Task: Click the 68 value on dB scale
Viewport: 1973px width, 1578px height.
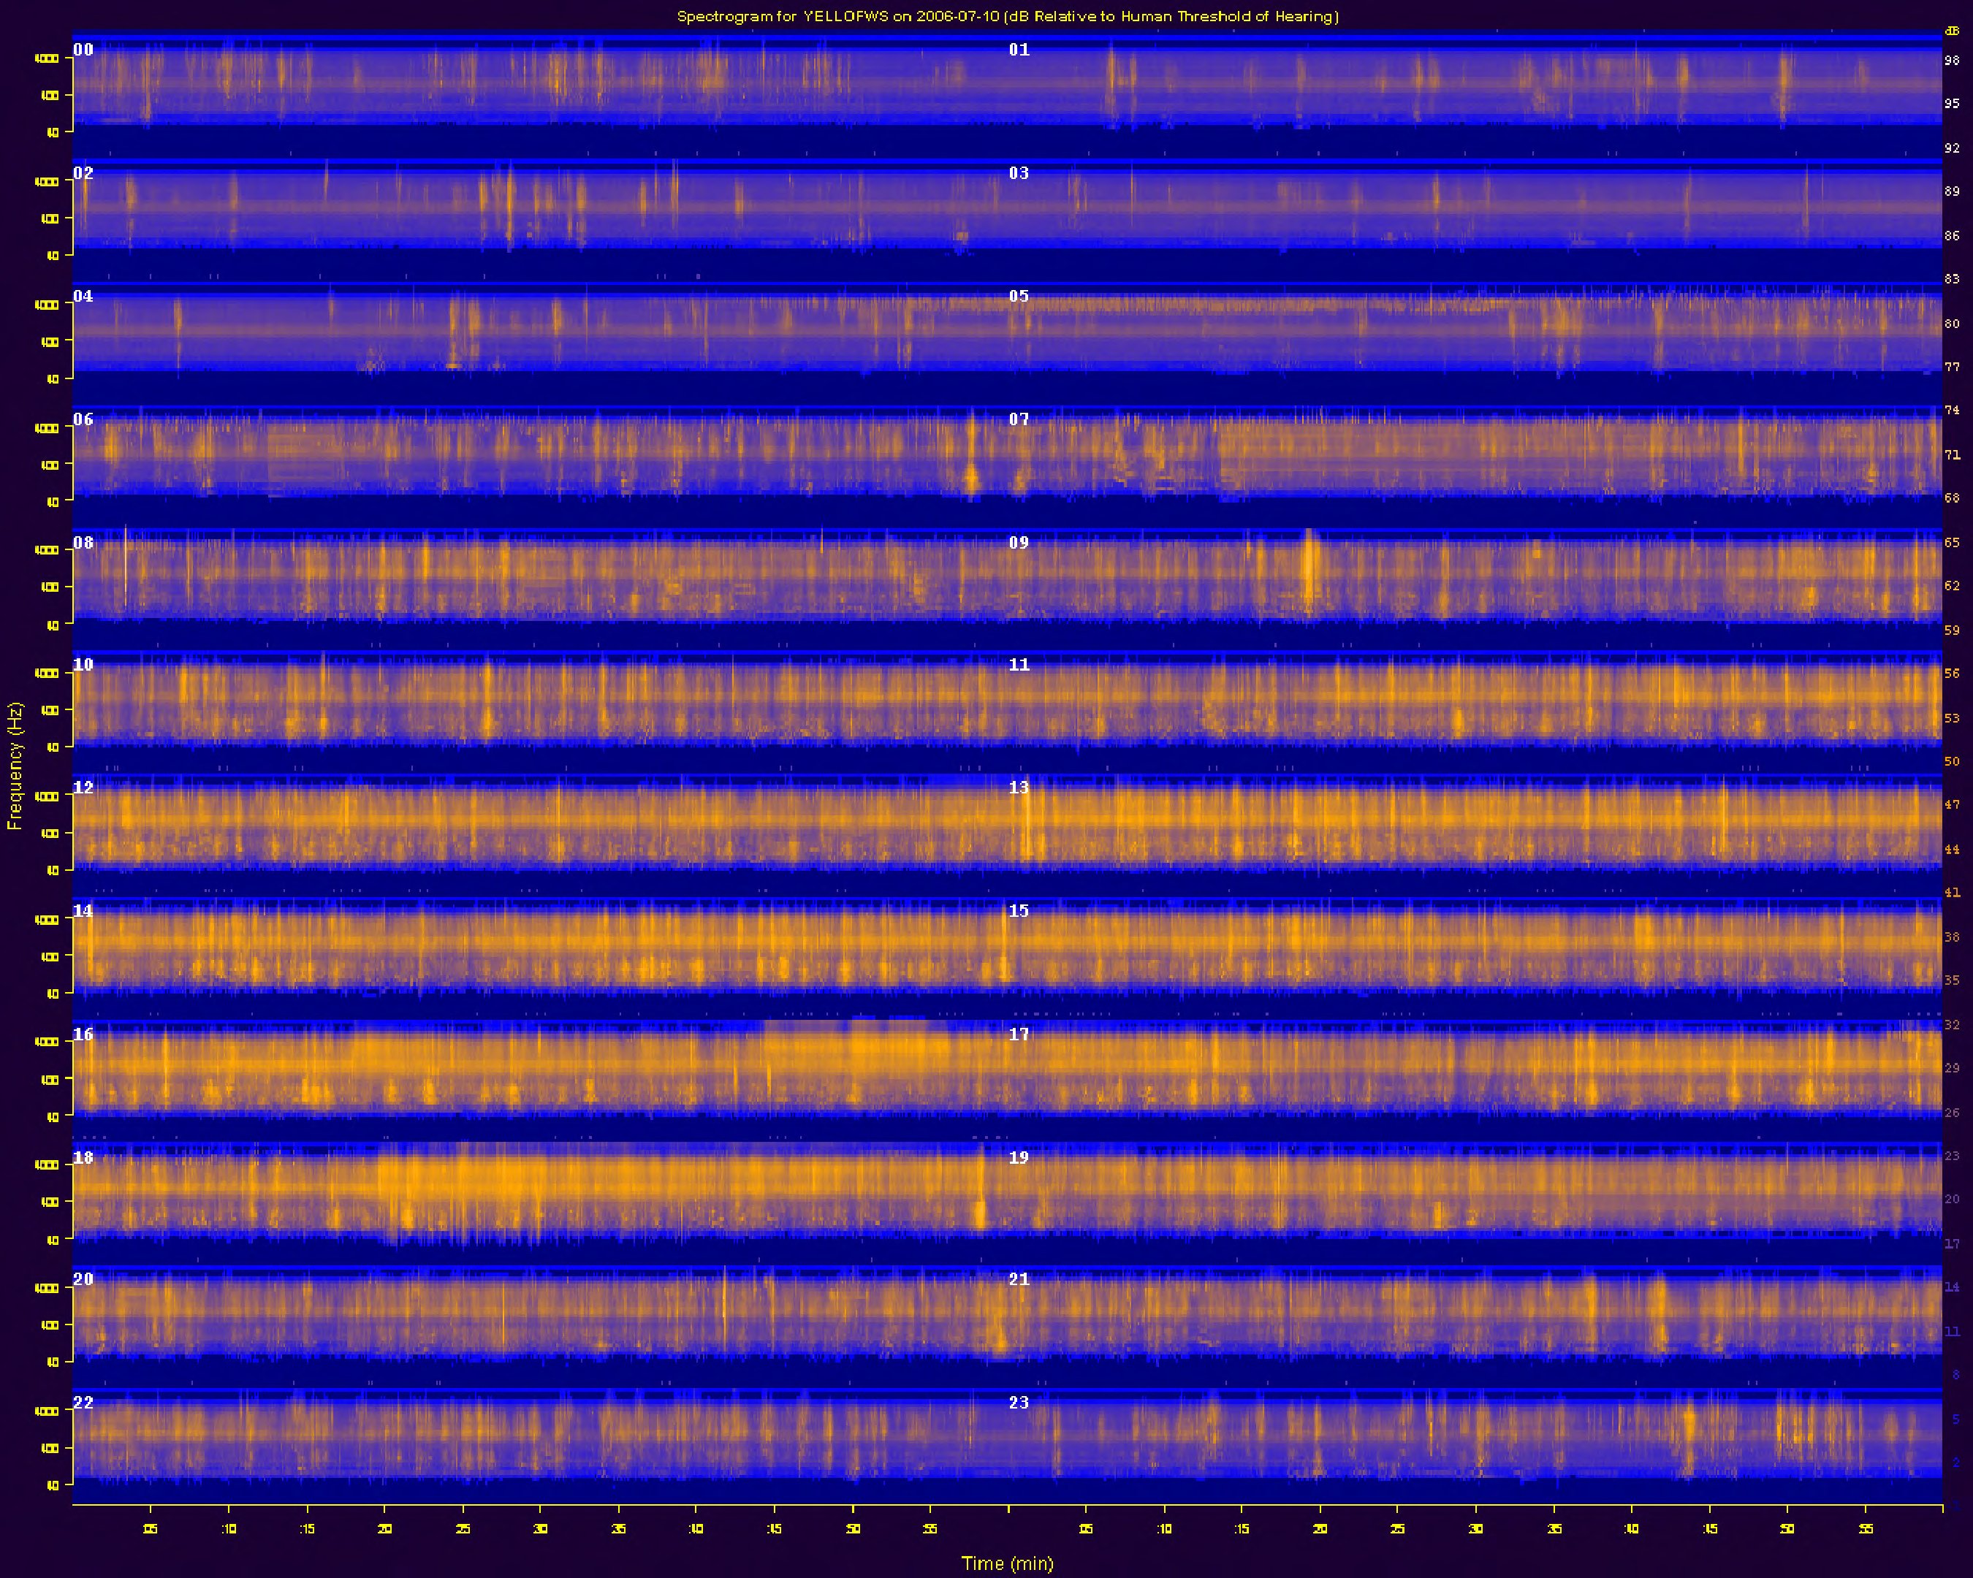Action: click(1952, 498)
